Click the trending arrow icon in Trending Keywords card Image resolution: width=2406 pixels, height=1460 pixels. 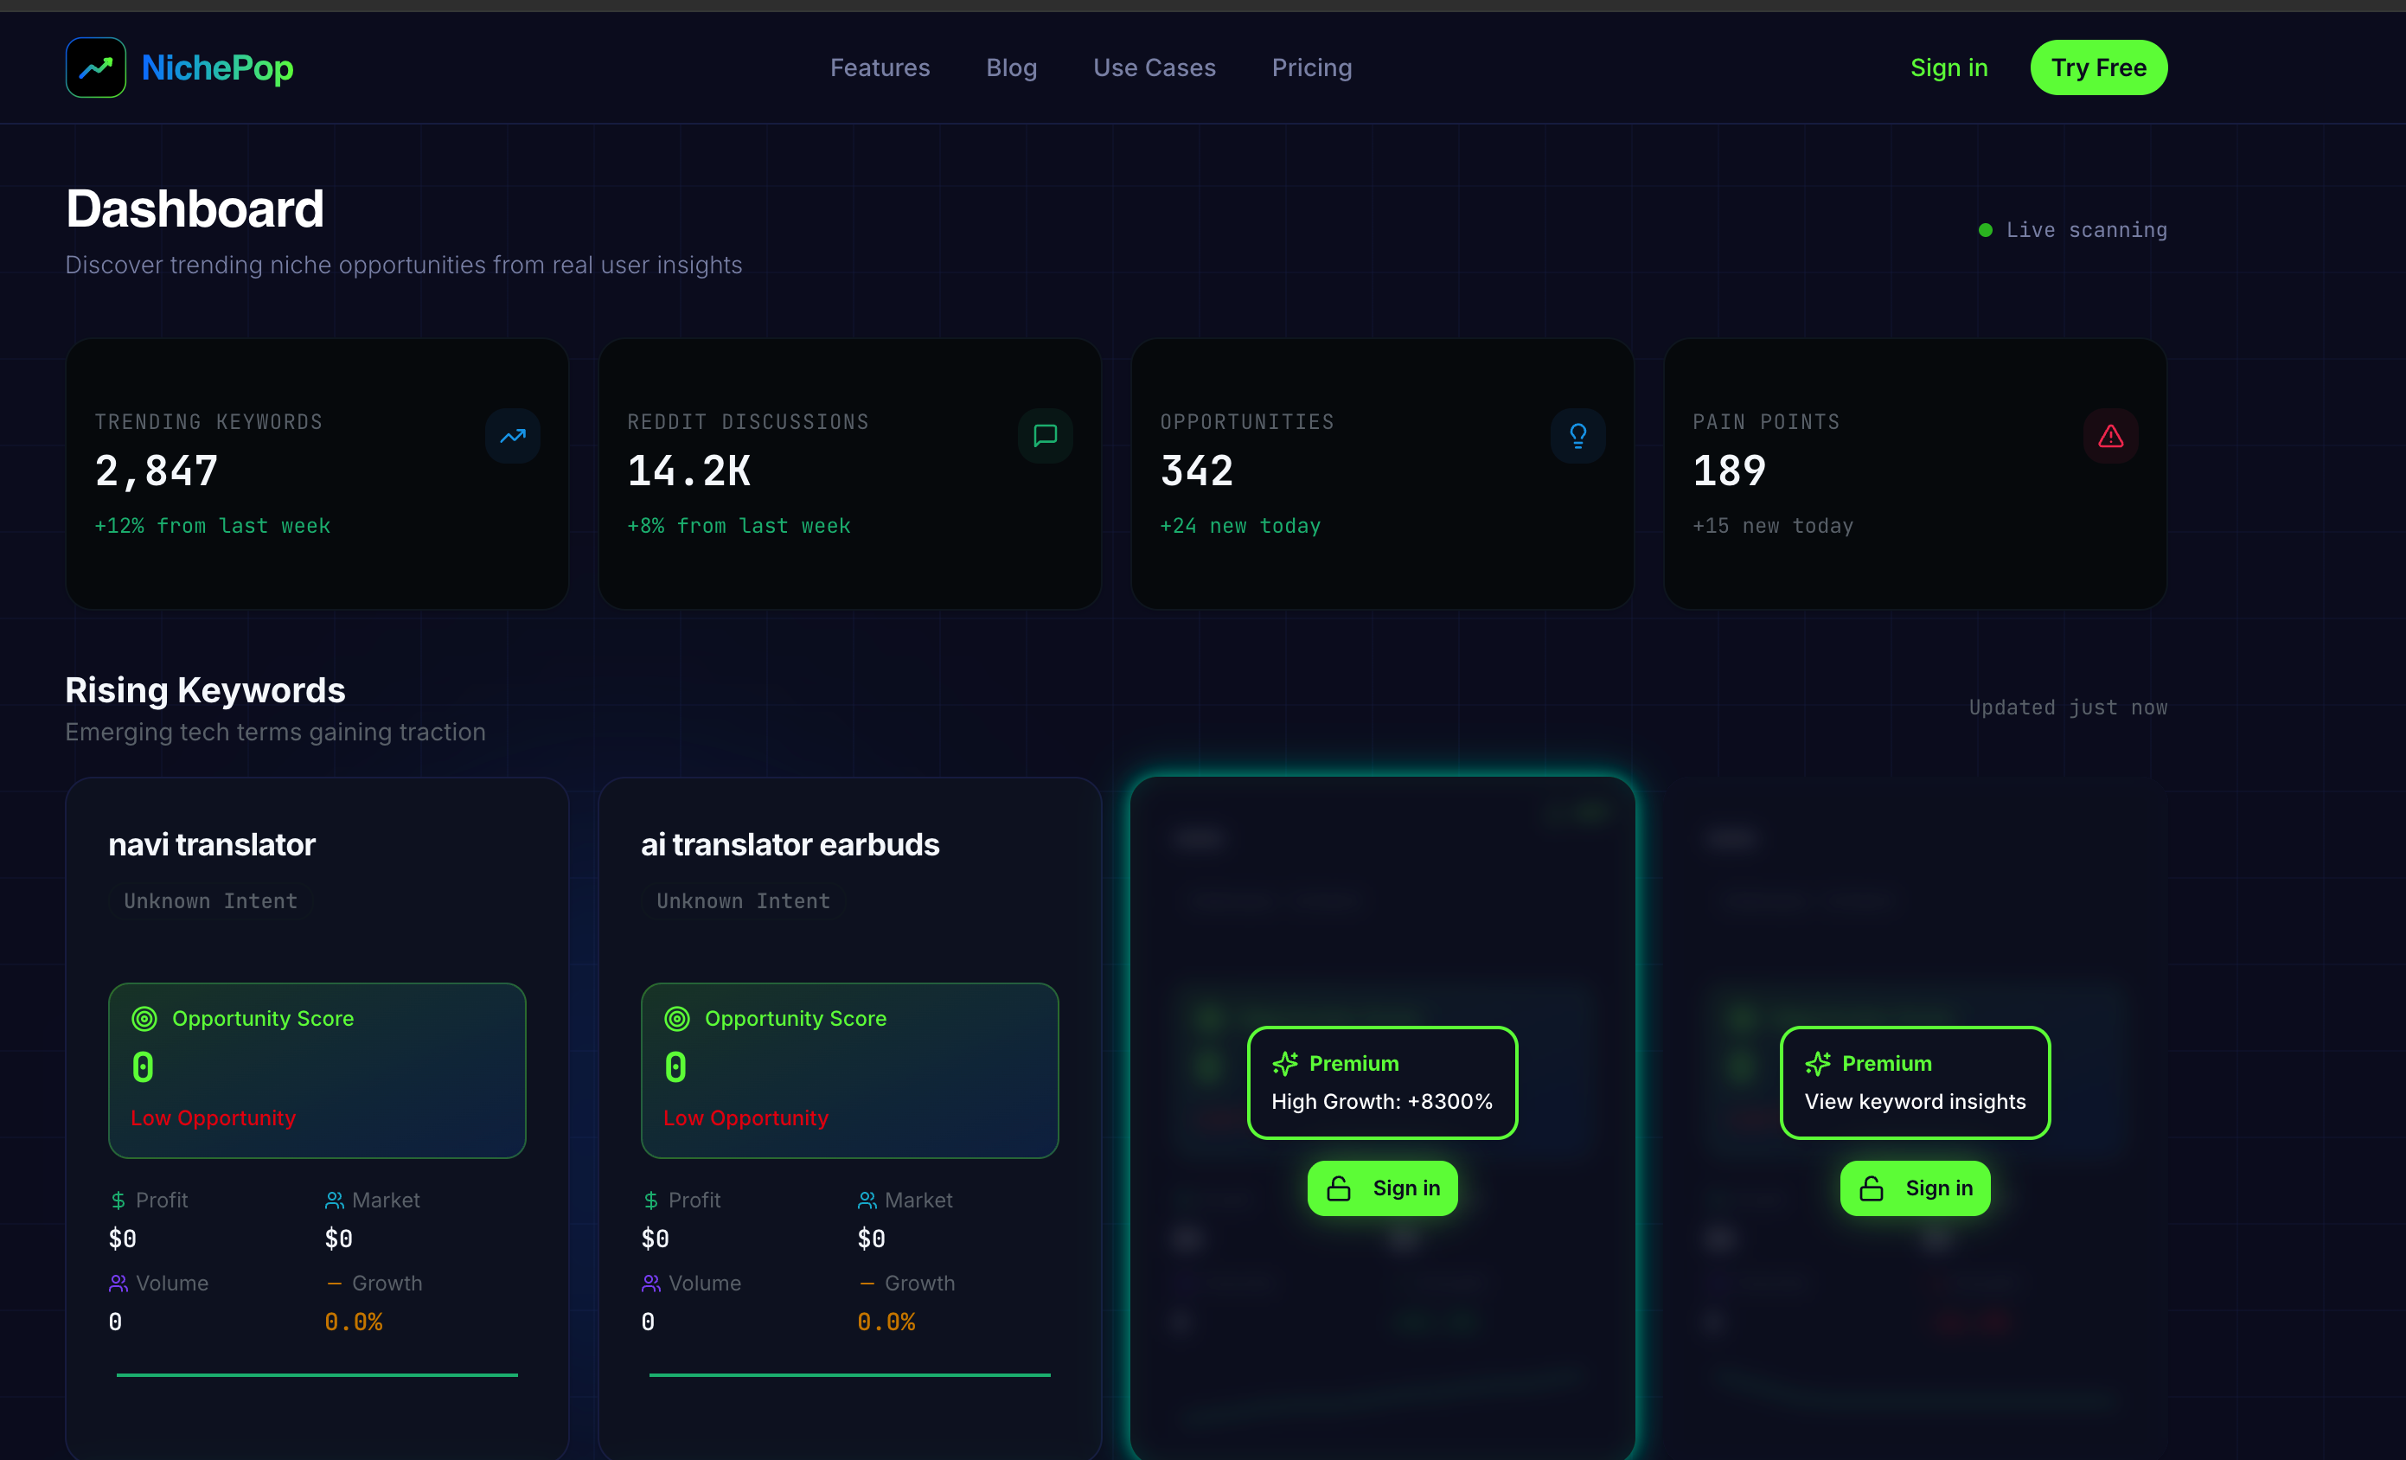coord(513,436)
